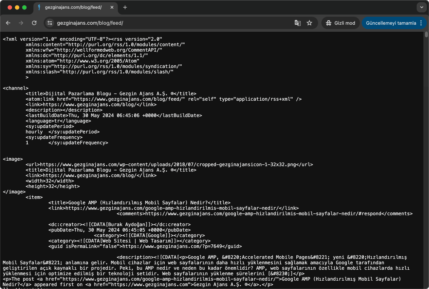Reload the feed page
429x289 pixels.
[34, 23]
